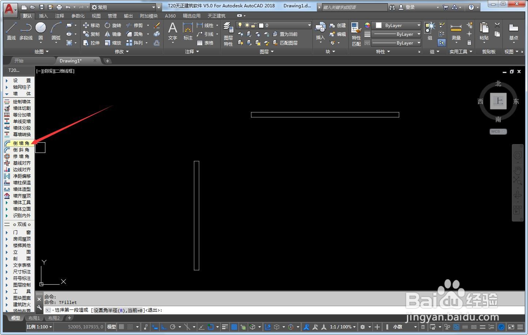The width and height of the screenshot is (528, 335).
Task: Toggle lineweight display in status bar
Action: coord(225,327)
